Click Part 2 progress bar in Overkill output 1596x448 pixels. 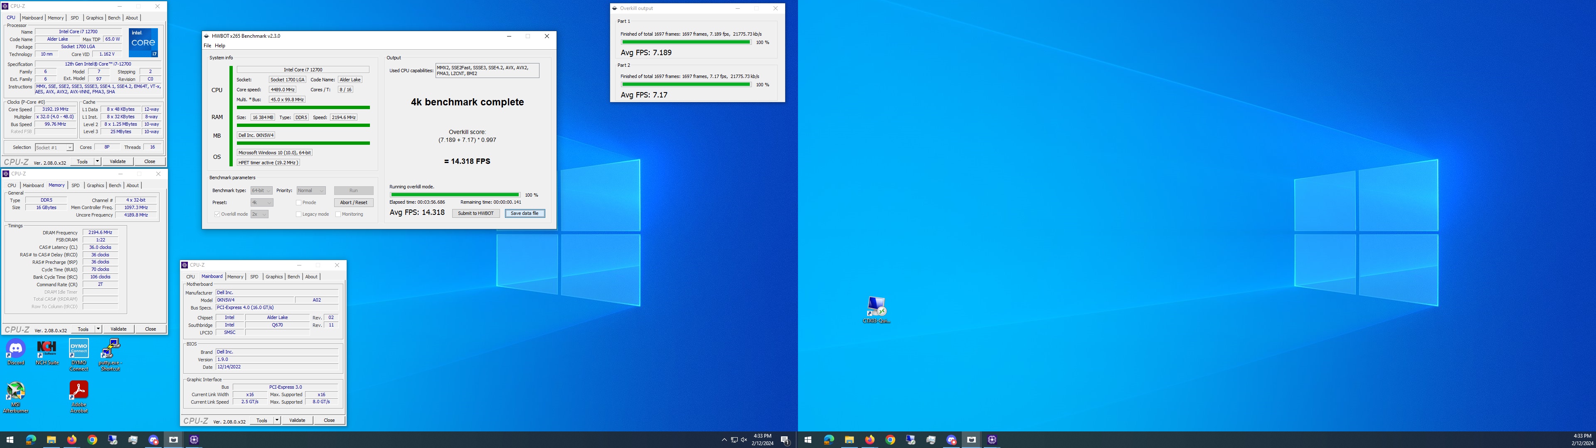(x=686, y=84)
